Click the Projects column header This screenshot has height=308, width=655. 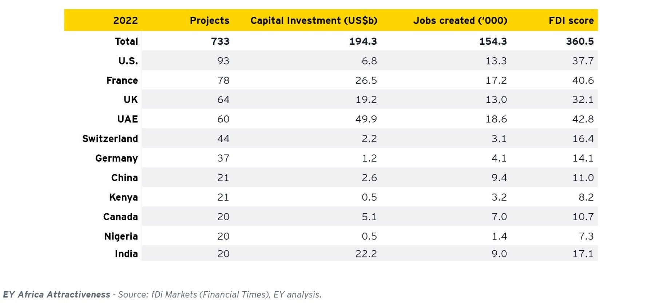pos(209,20)
